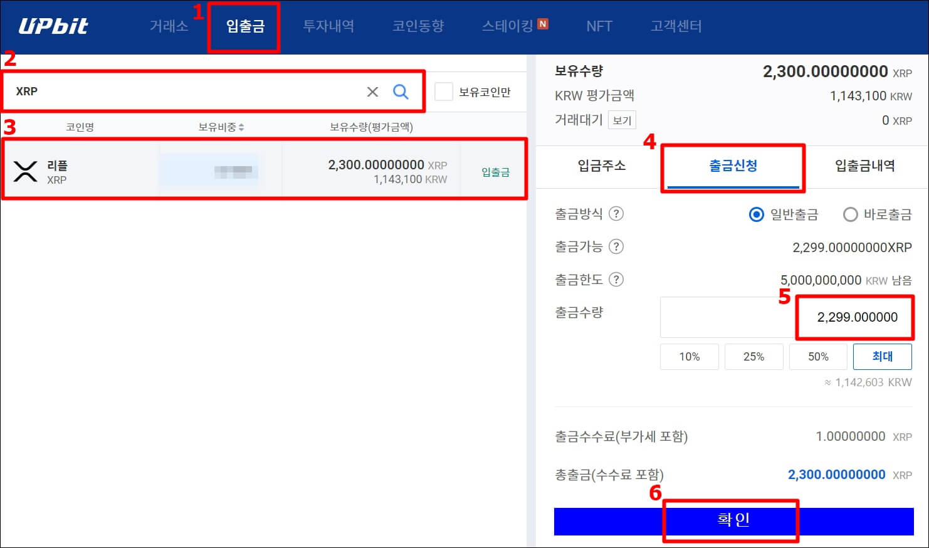Open the 출금방식 help question mark
The height and width of the screenshot is (548, 929).
617,214
